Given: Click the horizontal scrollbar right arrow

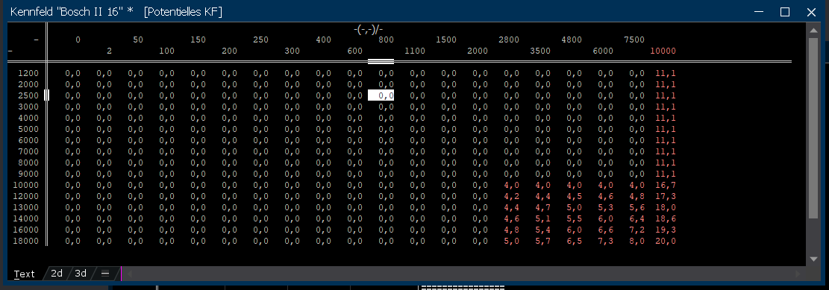Looking at the screenshot, I should tap(798, 274).
